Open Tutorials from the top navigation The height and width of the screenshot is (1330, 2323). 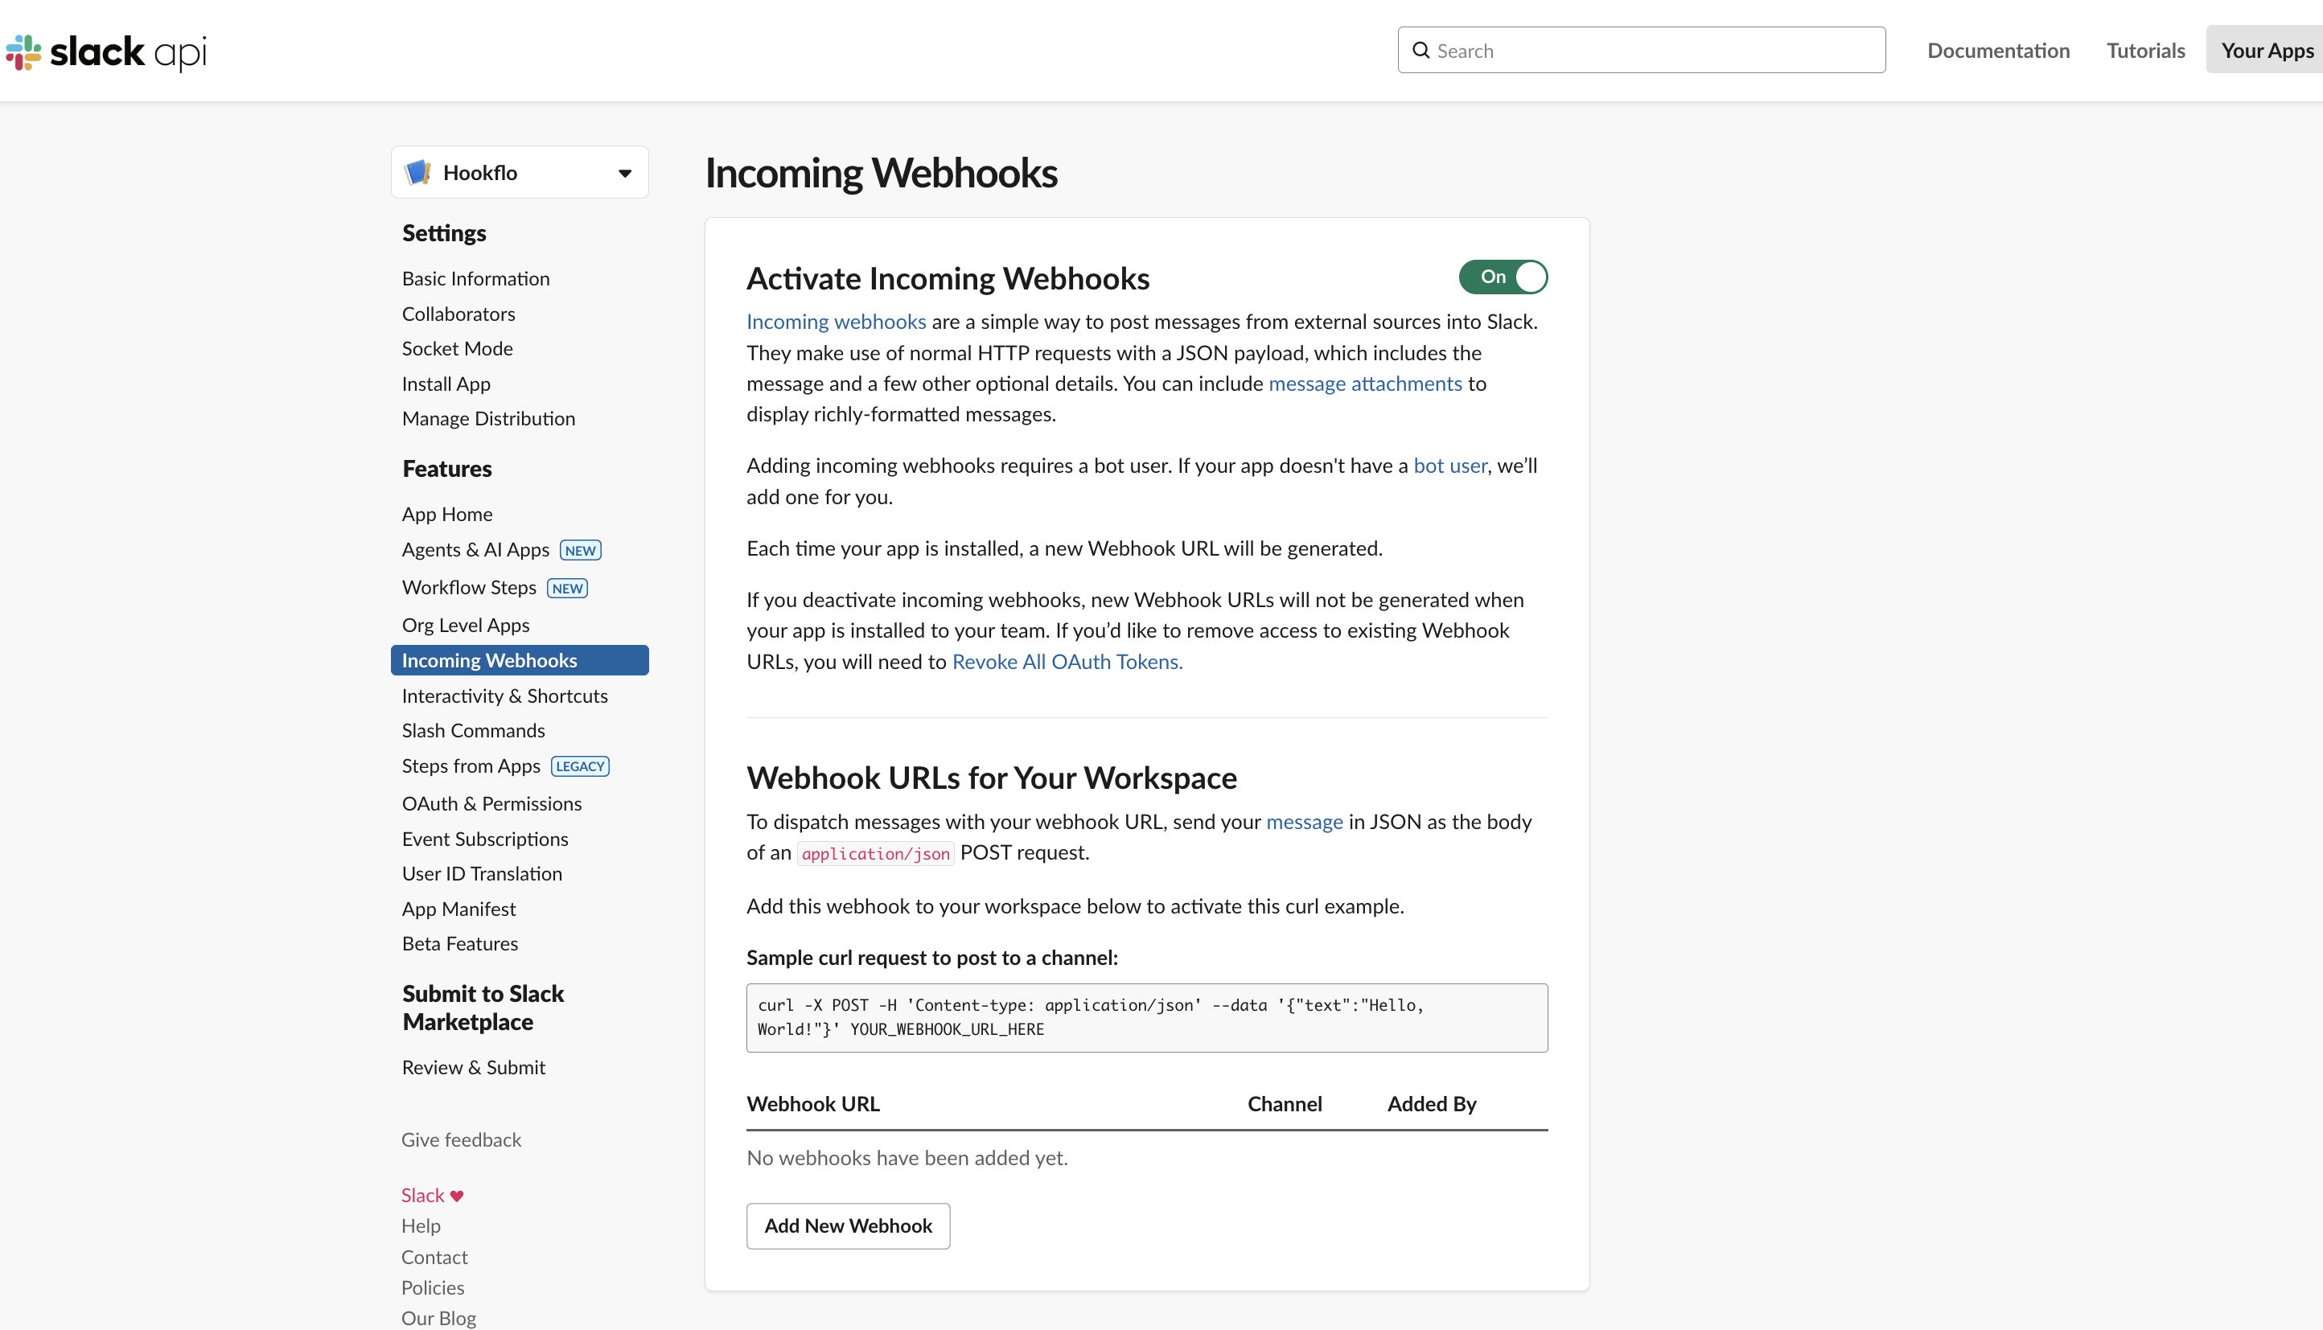tap(2145, 50)
